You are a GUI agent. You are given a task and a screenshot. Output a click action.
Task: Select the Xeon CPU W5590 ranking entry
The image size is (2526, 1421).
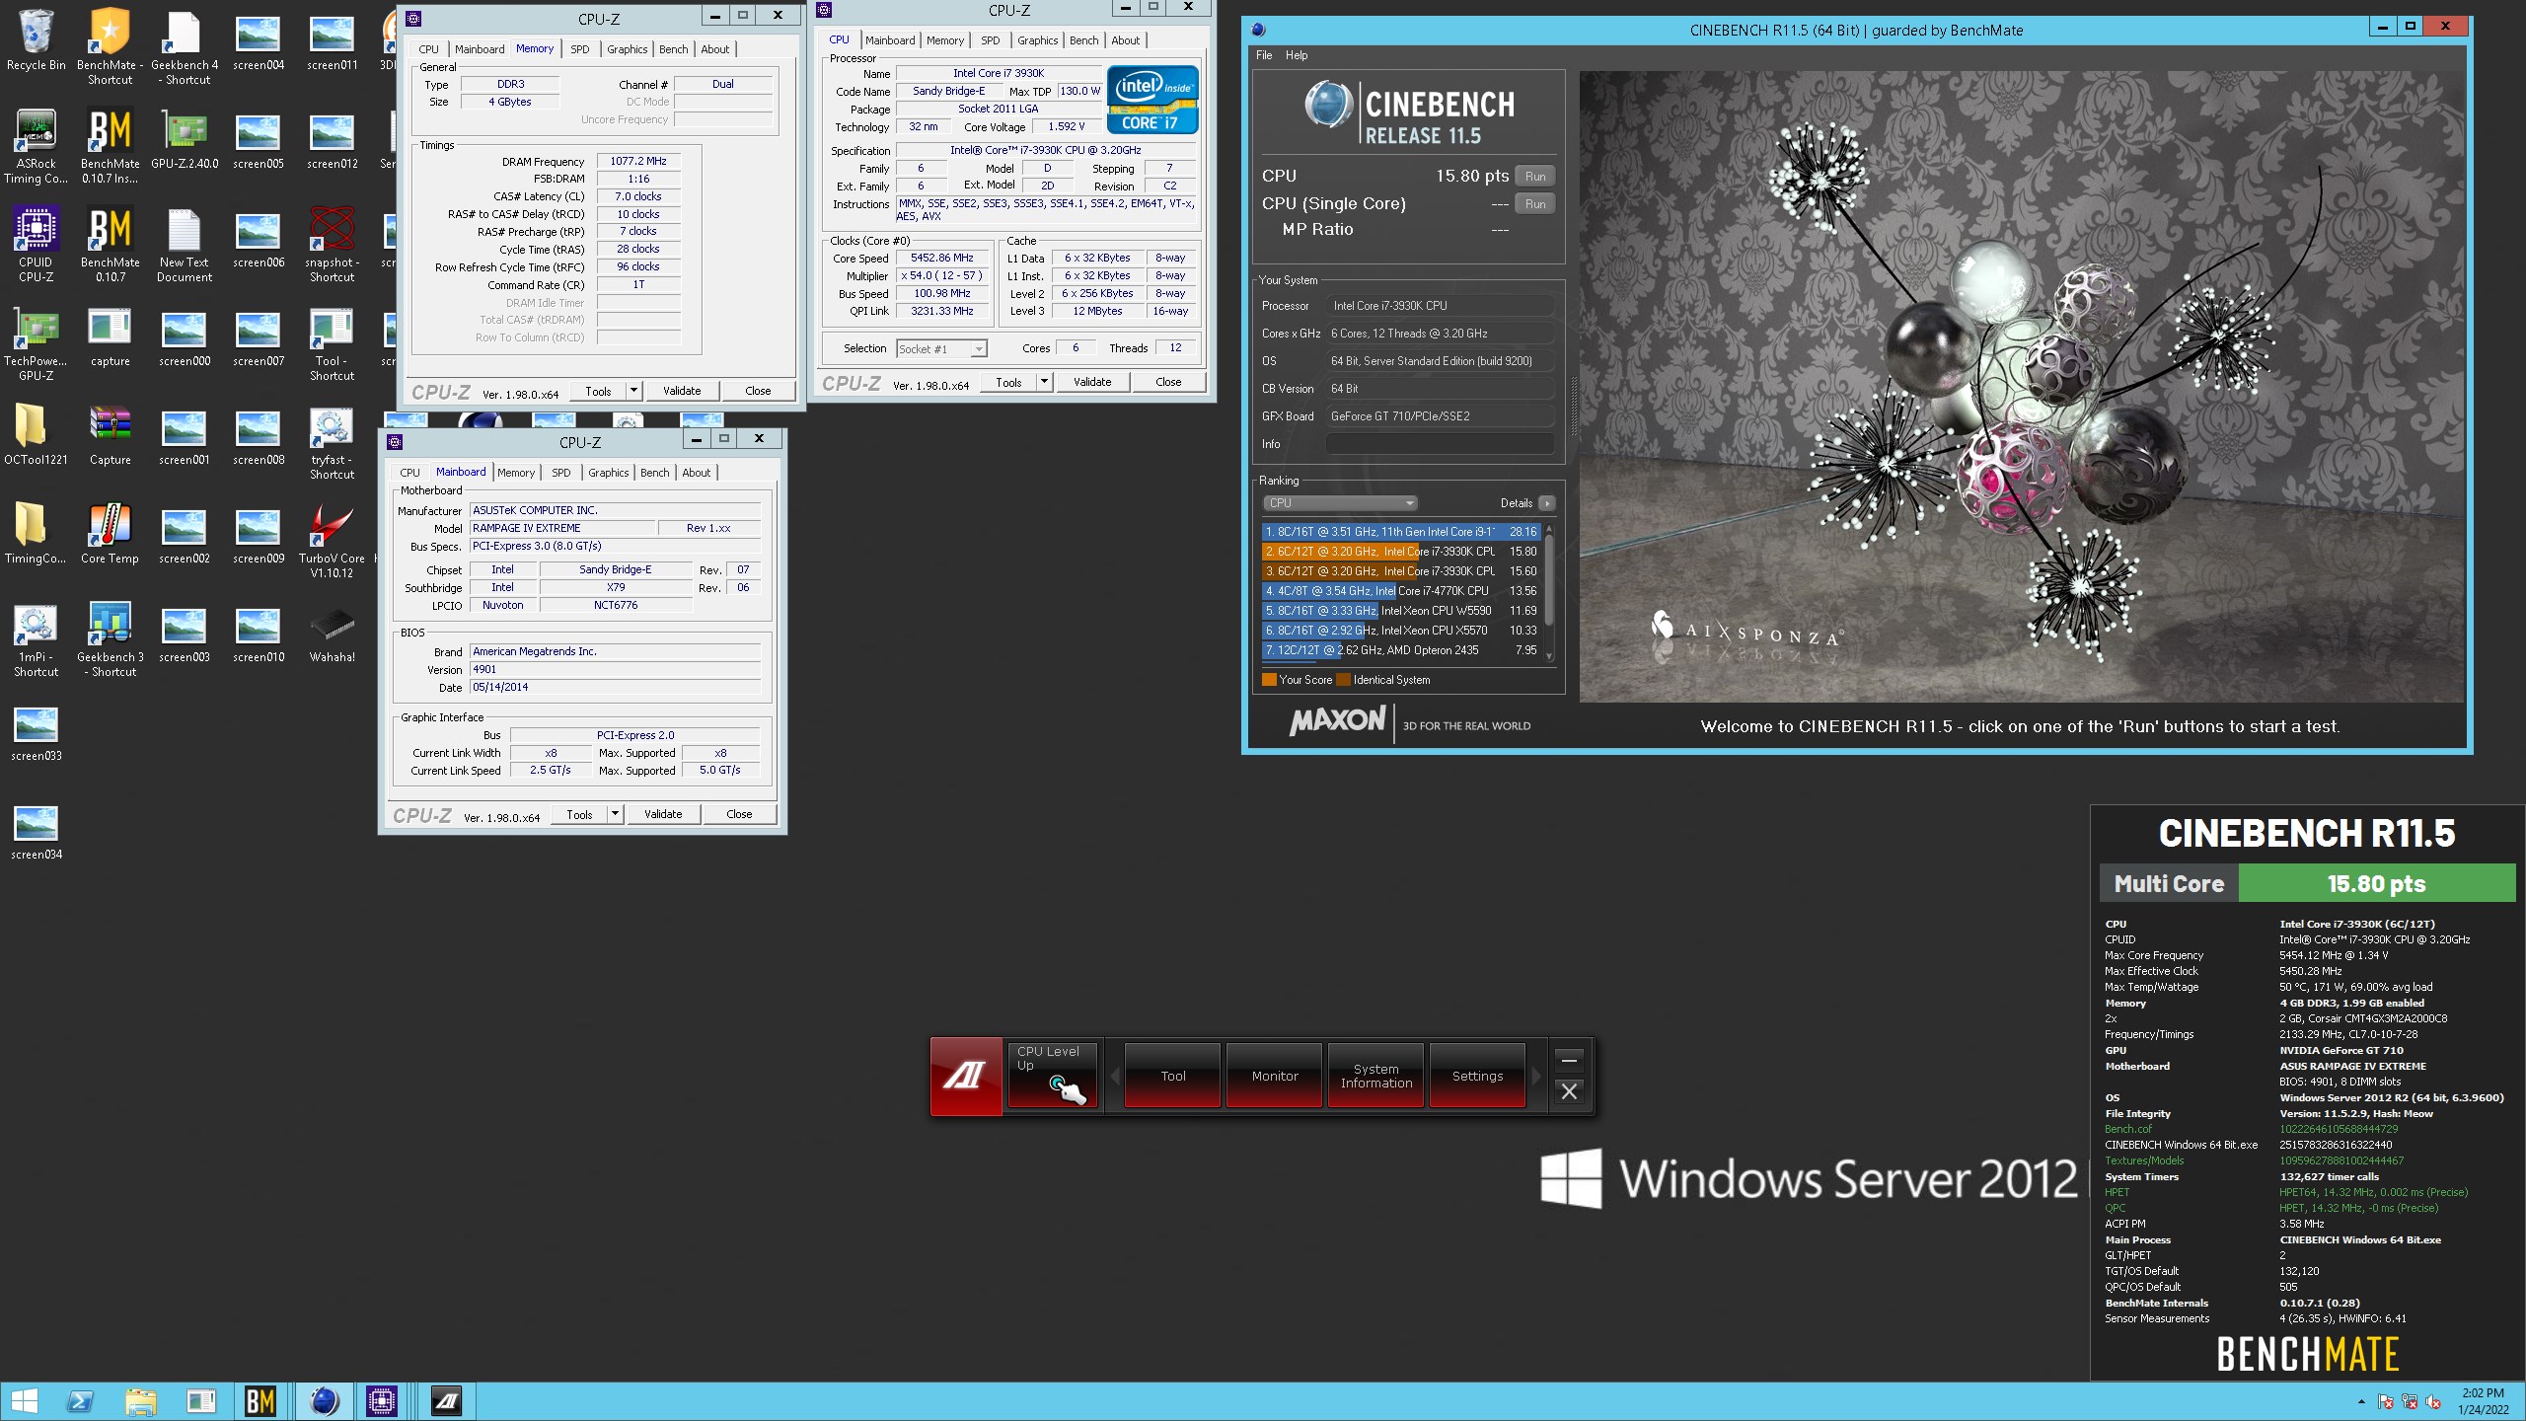(1400, 611)
